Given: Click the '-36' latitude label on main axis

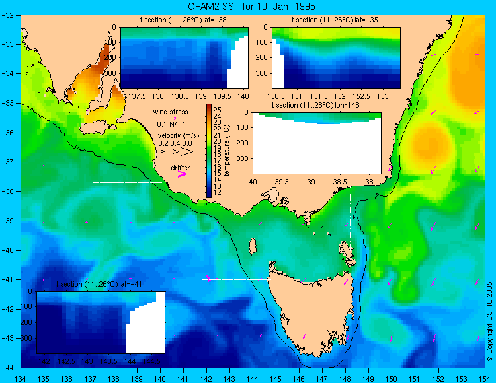Looking at the screenshot, I should (7, 133).
